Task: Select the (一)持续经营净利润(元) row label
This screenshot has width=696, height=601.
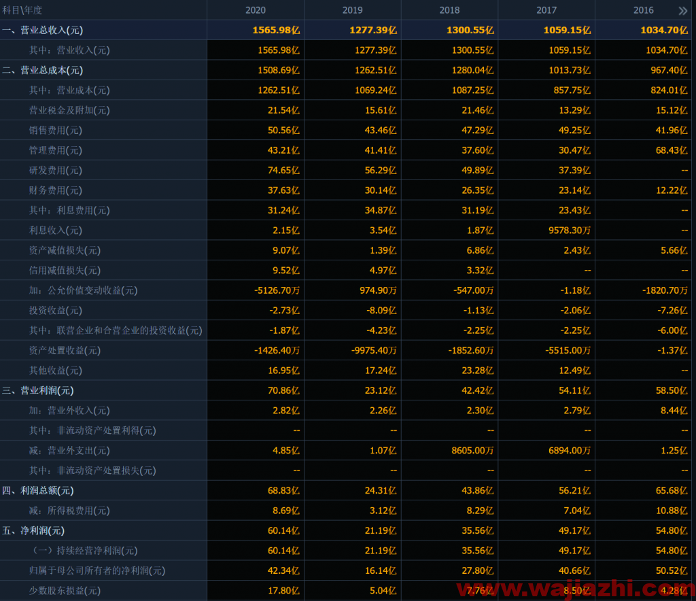Action: 84,551
